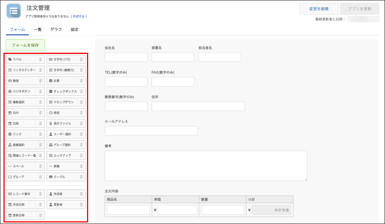Pick the 罫線 field item

(x=66, y=166)
